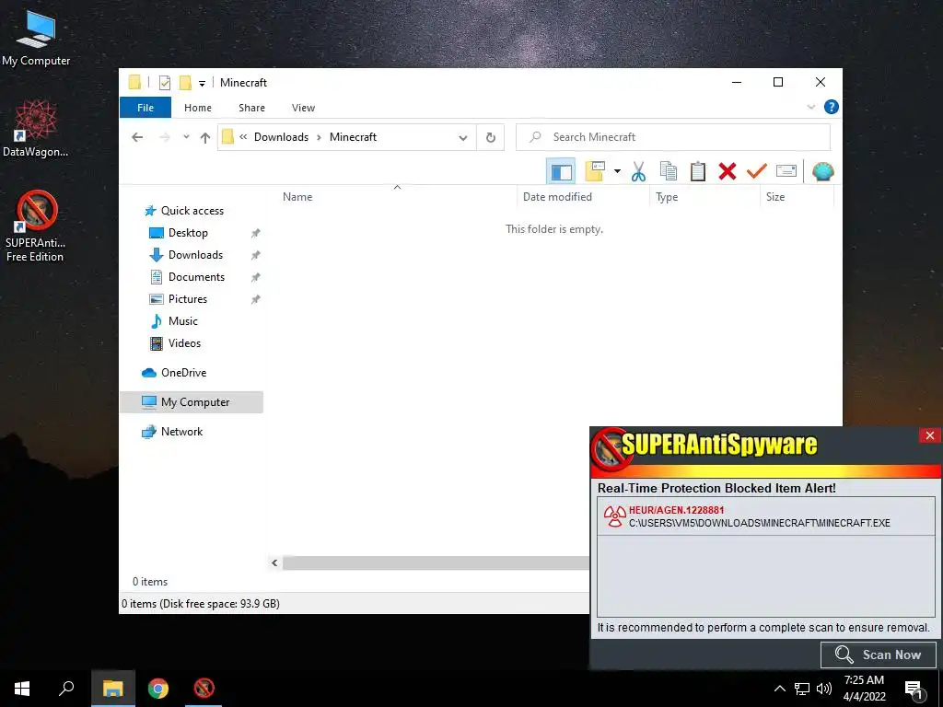This screenshot has height=707, width=943.
Task: Click Downloads in the address bar path
Action: click(x=281, y=137)
